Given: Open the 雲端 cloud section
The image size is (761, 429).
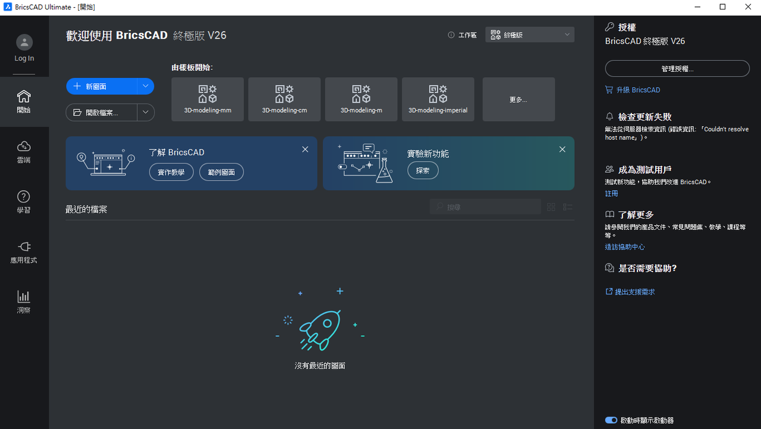Looking at the screenshot, I should point(24,152).
